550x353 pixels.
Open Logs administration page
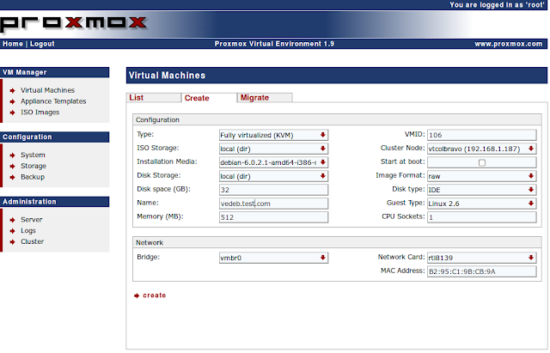(x=28, y=231)
